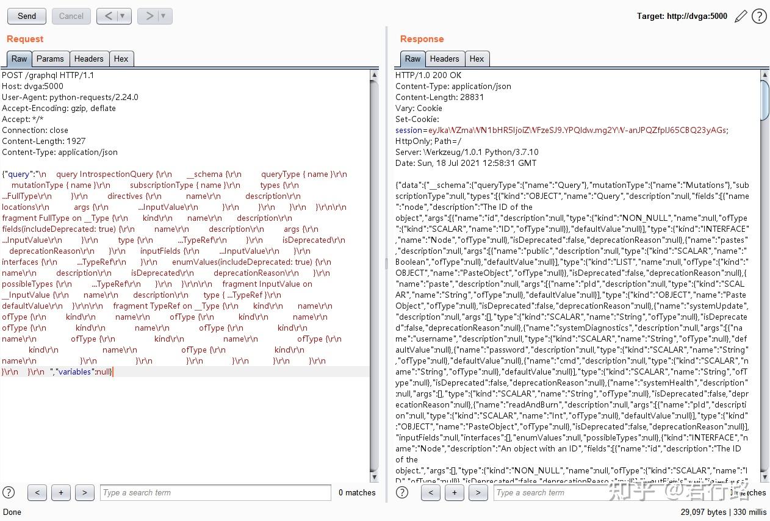Open help via the top-right question mark
This screenshot has height=521, width=770.
(x=759, y=16)
